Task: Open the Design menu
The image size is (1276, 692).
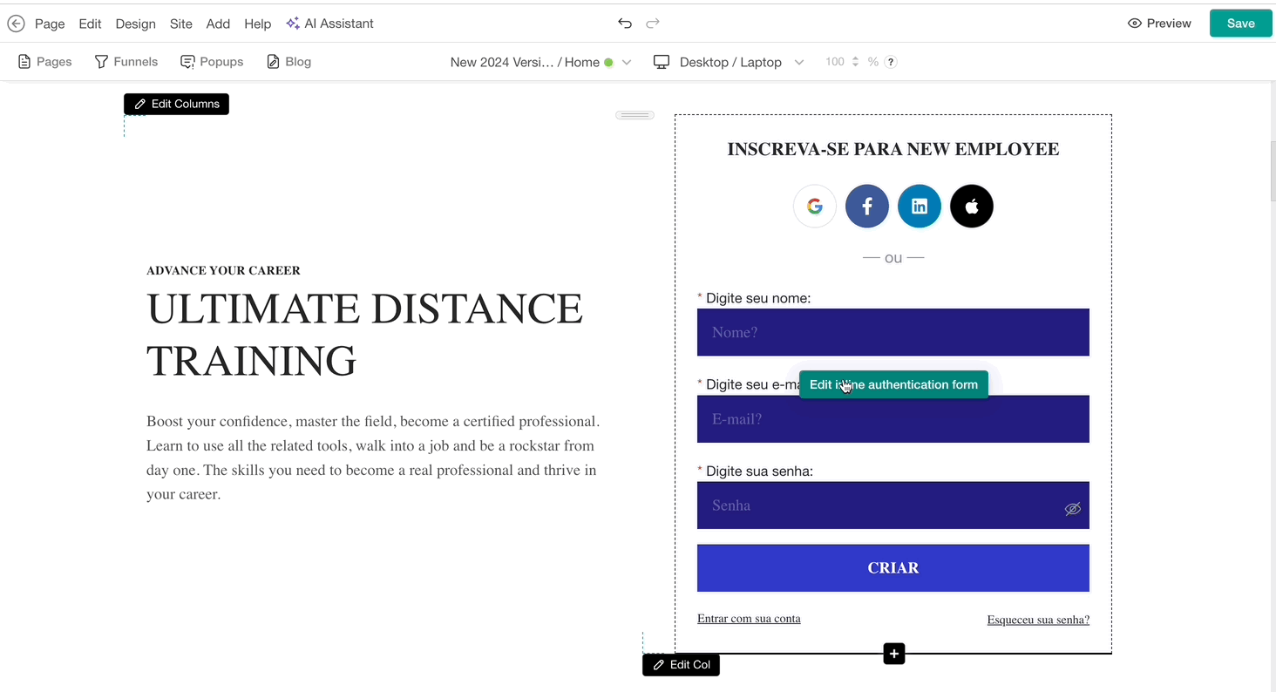Action: pos(135,24)
